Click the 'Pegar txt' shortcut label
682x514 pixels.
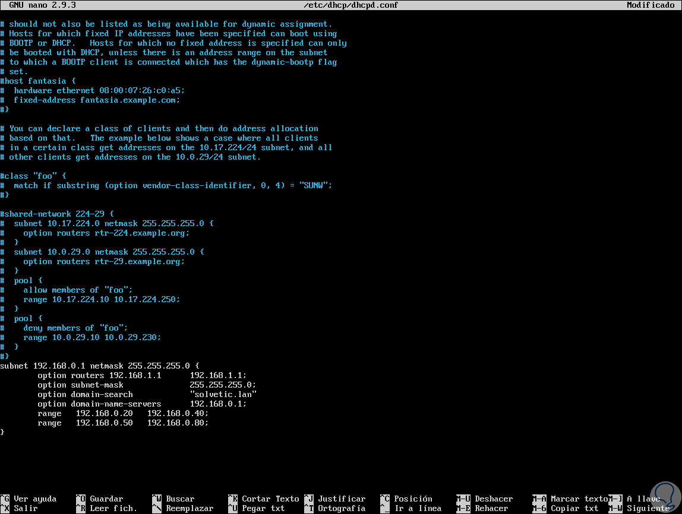click(x=263, y=508)
